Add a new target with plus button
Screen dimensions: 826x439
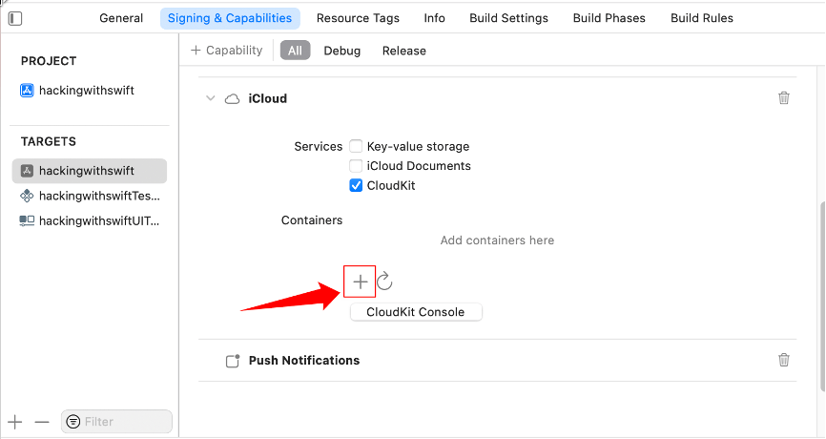coord(15,422)
